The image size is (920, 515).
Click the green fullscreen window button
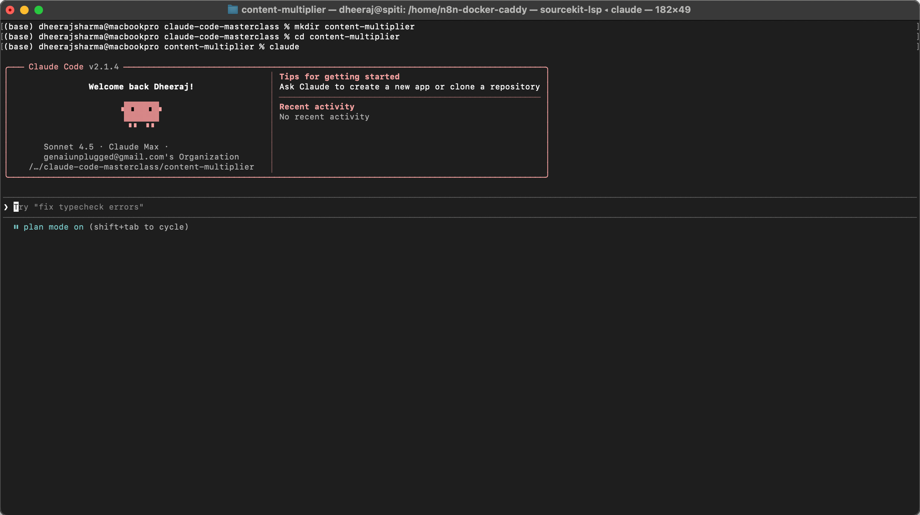tap(39, 10)
